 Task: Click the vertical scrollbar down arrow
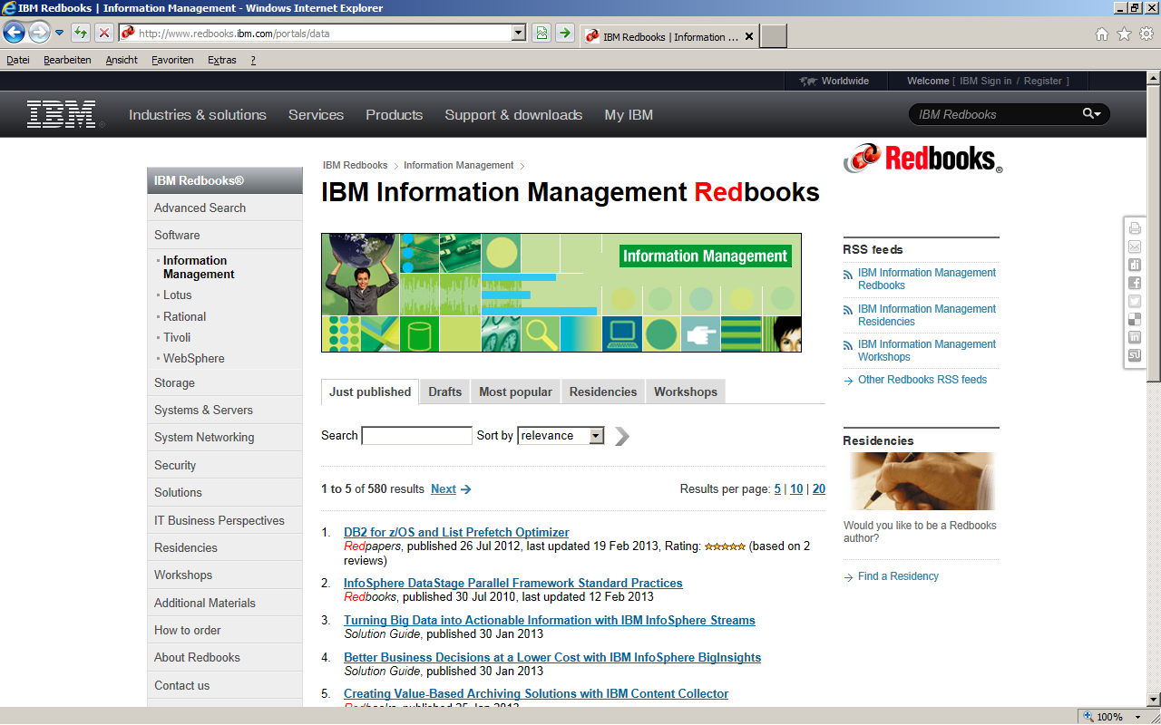[1153, 699]
